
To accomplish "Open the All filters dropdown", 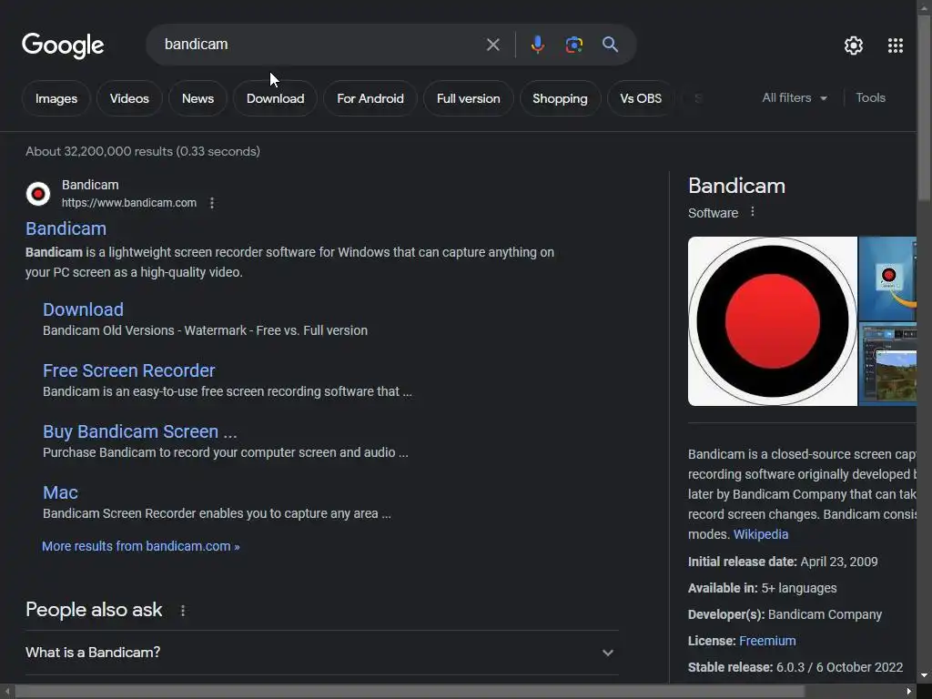I will coord(795,98).
